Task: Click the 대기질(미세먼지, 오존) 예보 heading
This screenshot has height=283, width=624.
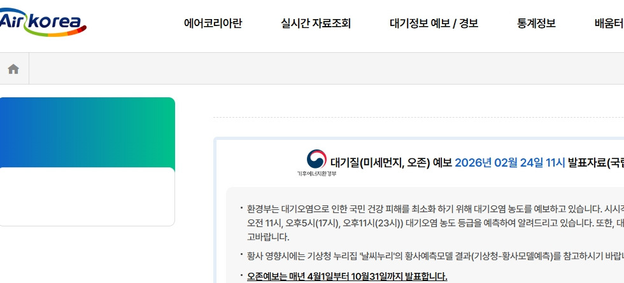Action: (391, 163)
